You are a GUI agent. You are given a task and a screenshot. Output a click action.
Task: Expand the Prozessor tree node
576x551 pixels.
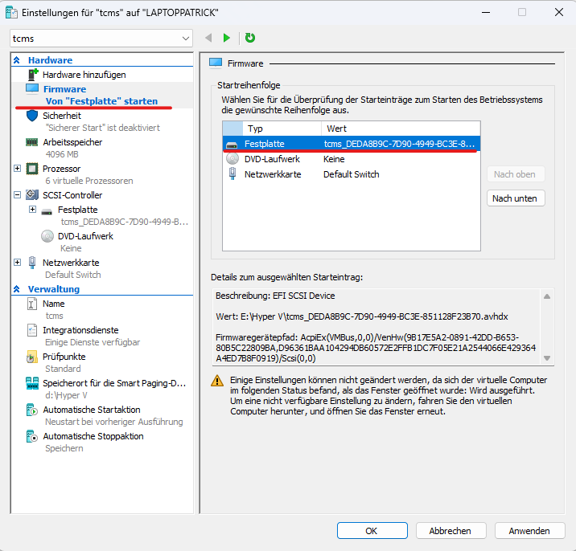[18, 169]
